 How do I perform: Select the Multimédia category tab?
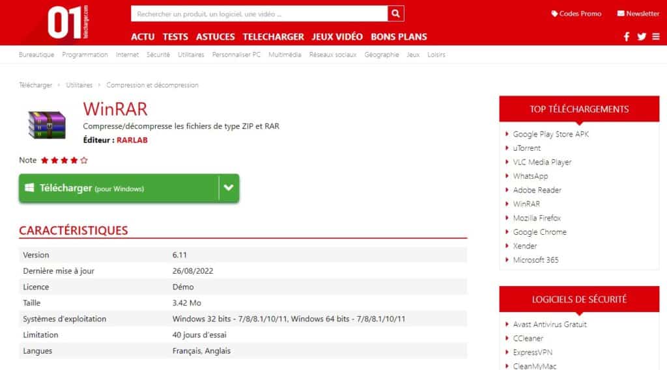click(285, 55)
